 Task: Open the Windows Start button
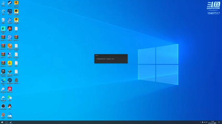(x=2, y=122)
